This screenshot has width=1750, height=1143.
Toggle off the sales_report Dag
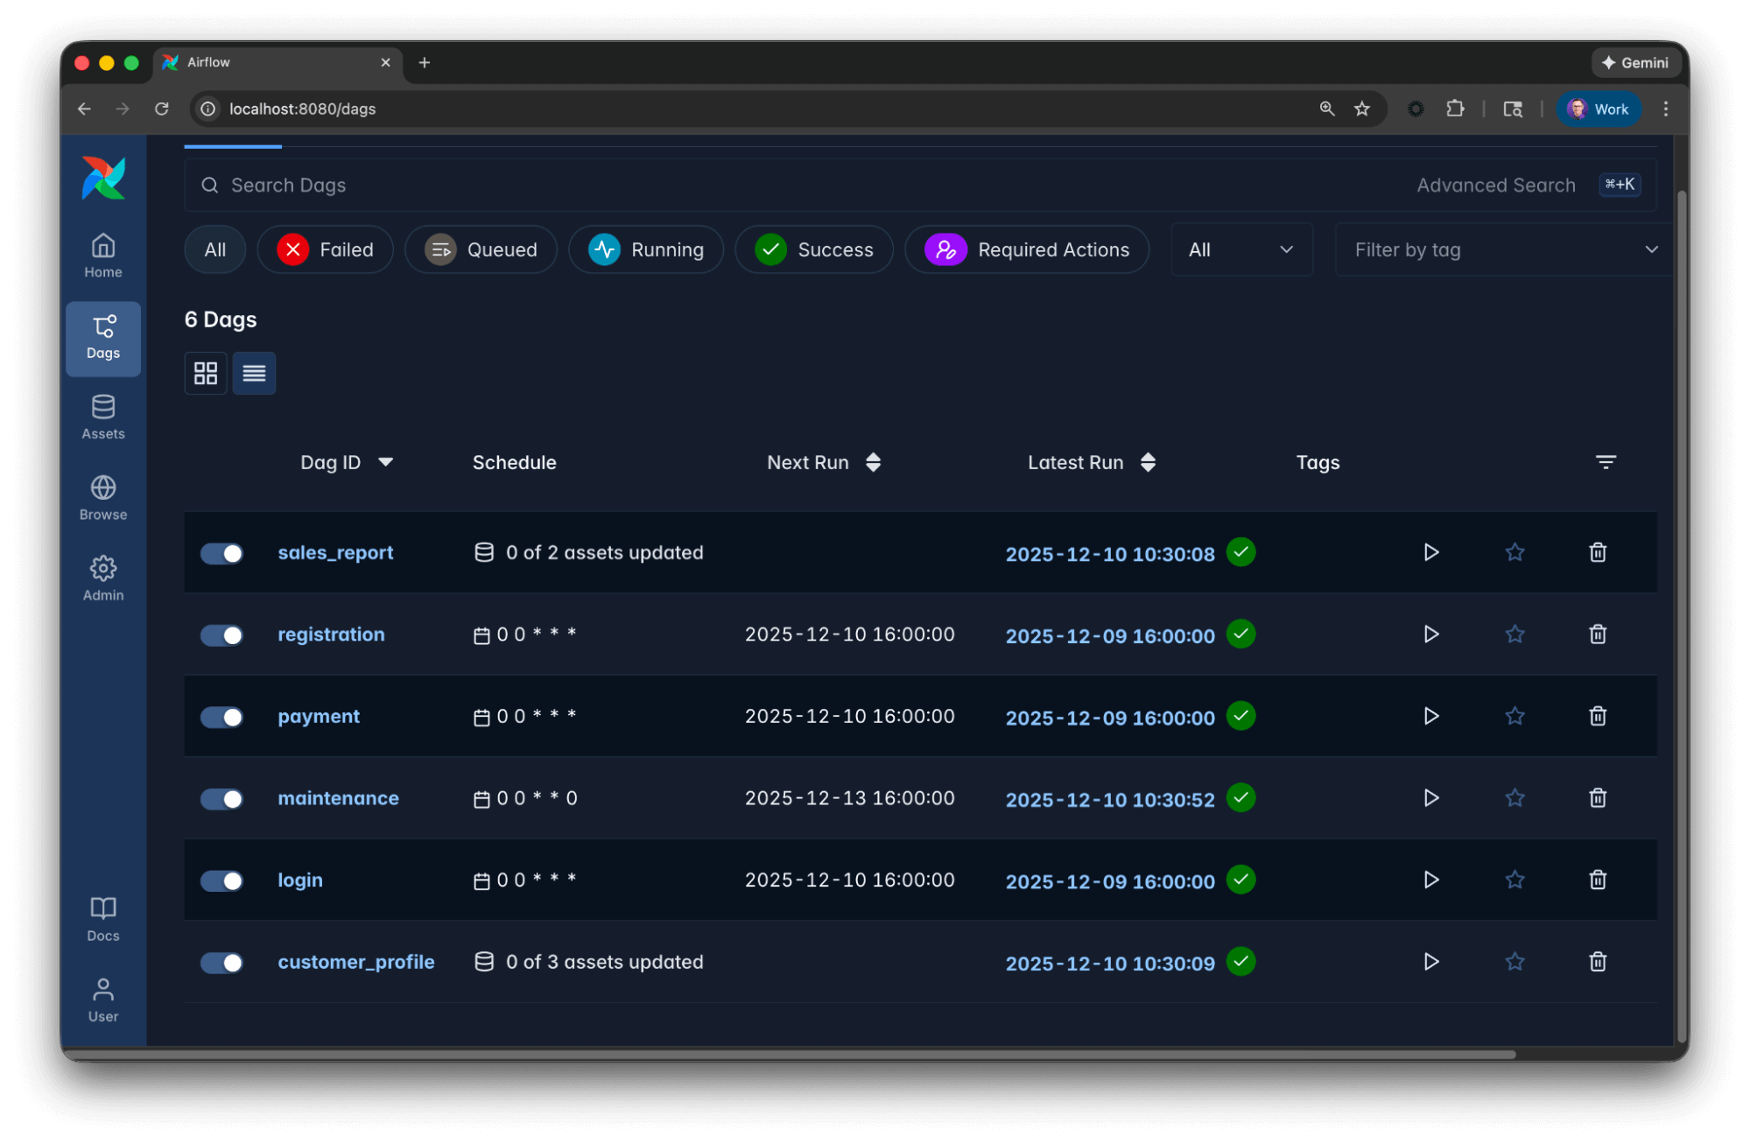pos(221,553)
